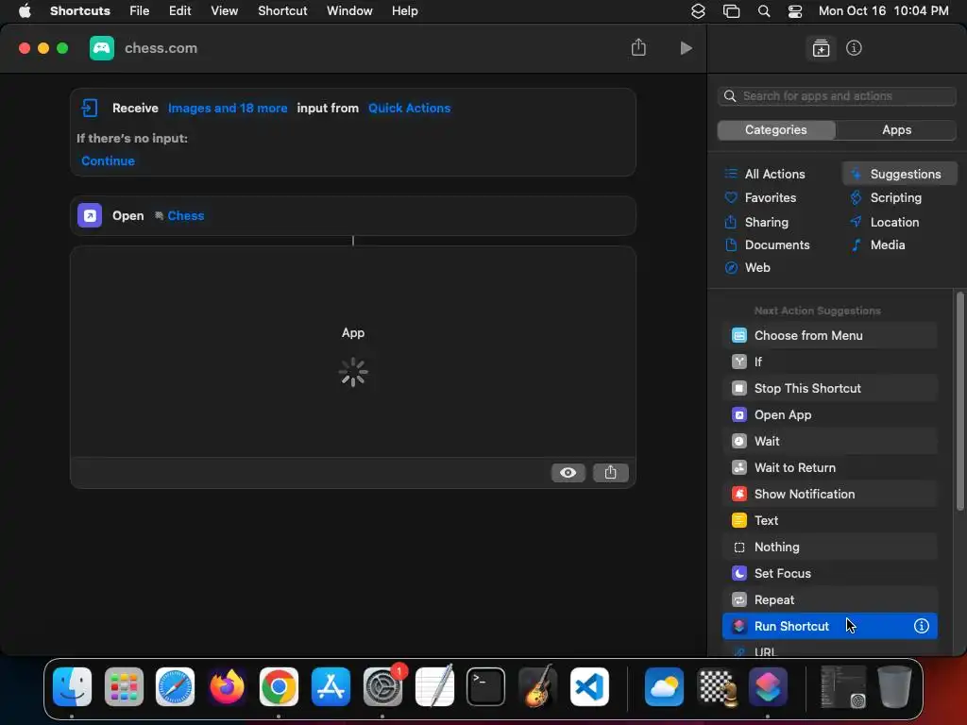Open Finder from the dock
967x725 pixels.
click(x=72, y=686)
